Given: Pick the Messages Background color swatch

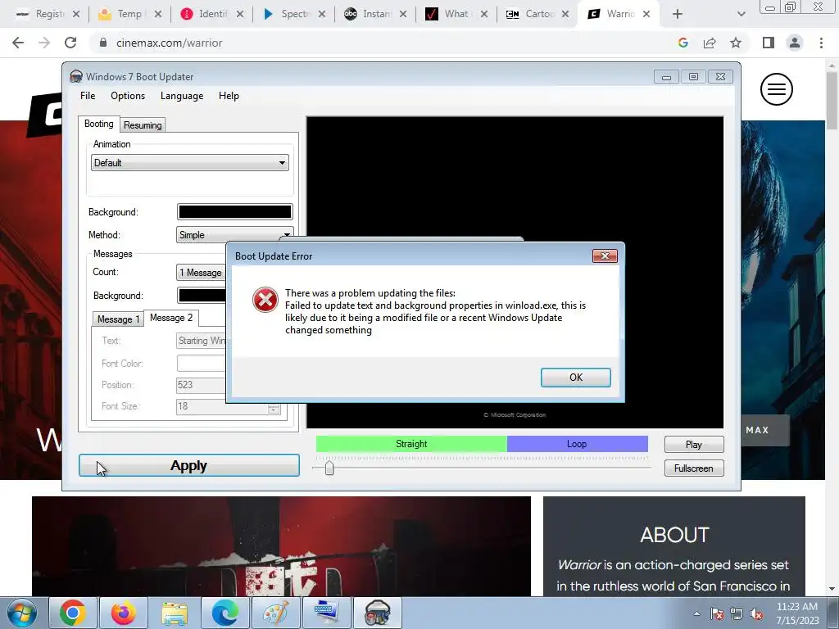Looking at the screenshot, I should [202, 295].
